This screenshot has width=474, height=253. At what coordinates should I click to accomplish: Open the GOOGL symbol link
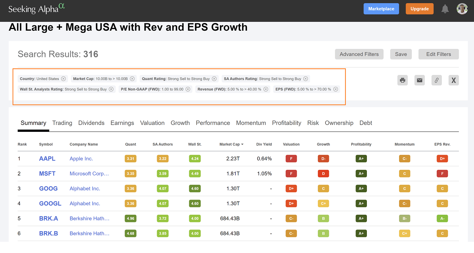click(50, 203)
